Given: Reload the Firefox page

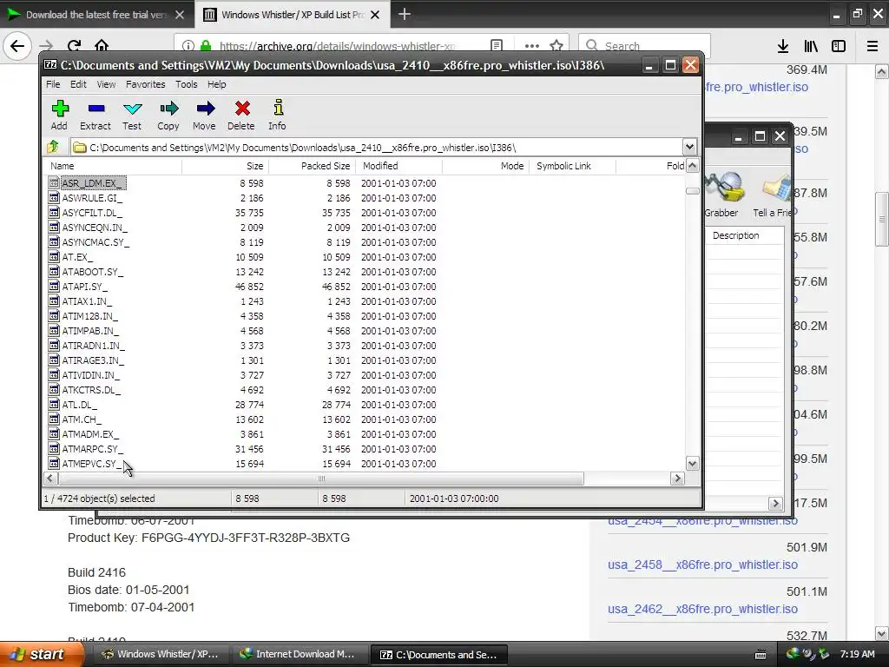Looking at the screenshot, I should tap(74, 46).
